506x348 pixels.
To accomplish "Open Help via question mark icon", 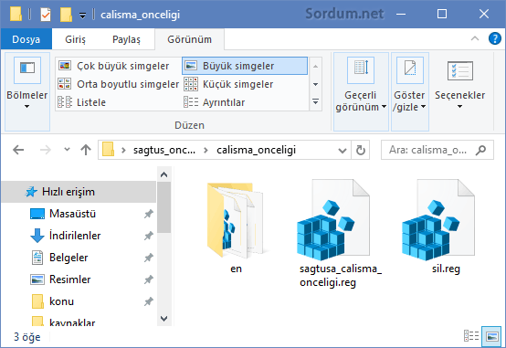I will click(495, 38).
